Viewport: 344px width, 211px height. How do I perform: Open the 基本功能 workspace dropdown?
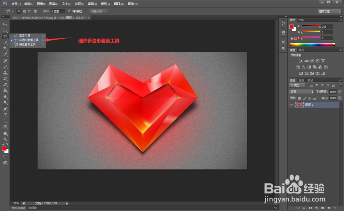pos(329,11)
